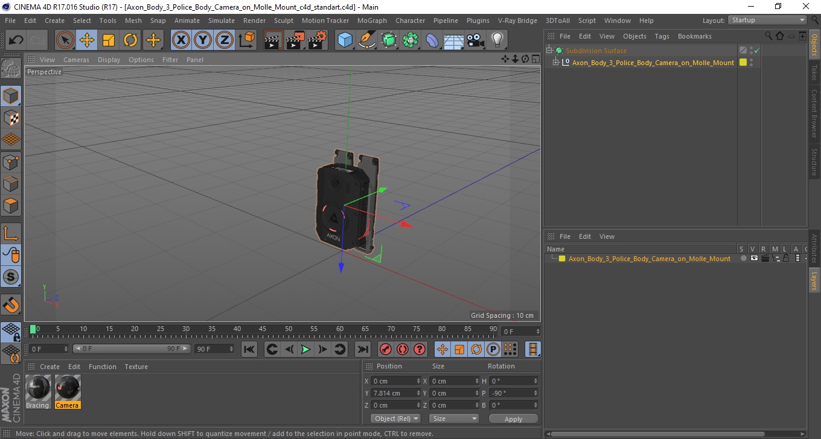Go to start of animation
The width and height of the screenshot is (821, 439).
249,349
